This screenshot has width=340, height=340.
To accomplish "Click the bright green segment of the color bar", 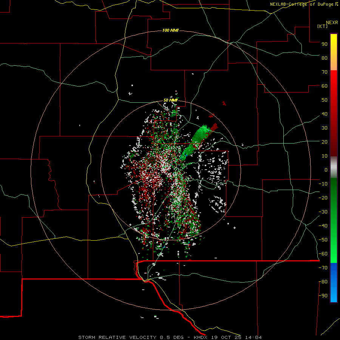I will click(x=334, y=243).
